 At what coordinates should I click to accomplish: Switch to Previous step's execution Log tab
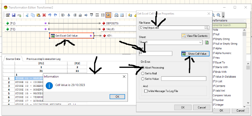(43, 59)
